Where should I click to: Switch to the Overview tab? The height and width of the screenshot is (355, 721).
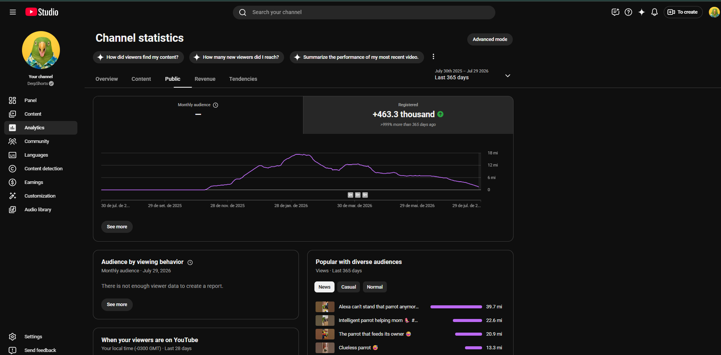pyautogui.click(x=107, y=79)
